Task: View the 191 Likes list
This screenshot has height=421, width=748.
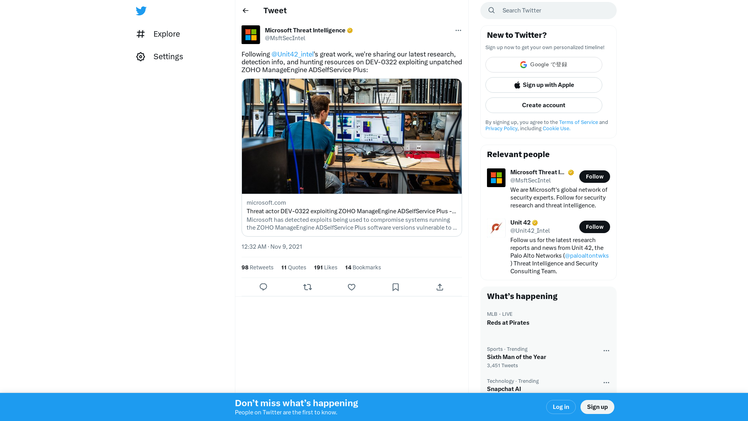Action: [326, 267]
